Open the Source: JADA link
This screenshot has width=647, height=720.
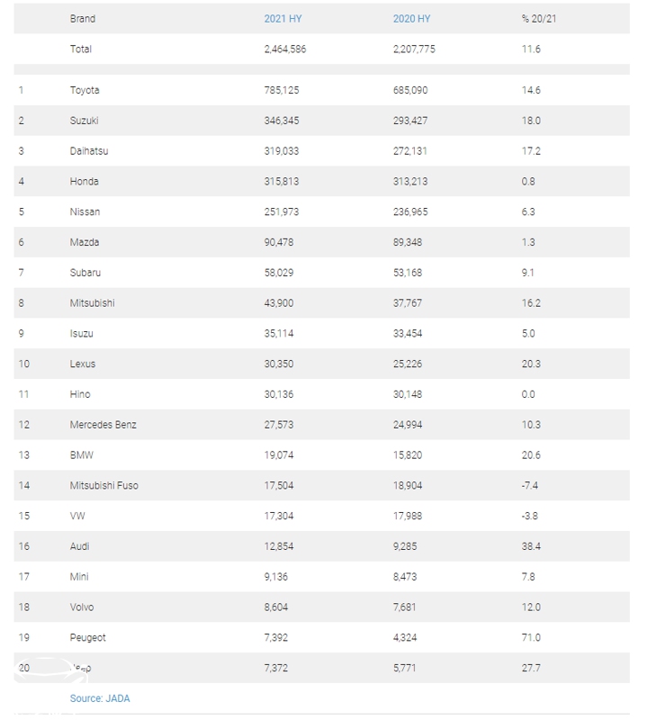coord(100,697)
